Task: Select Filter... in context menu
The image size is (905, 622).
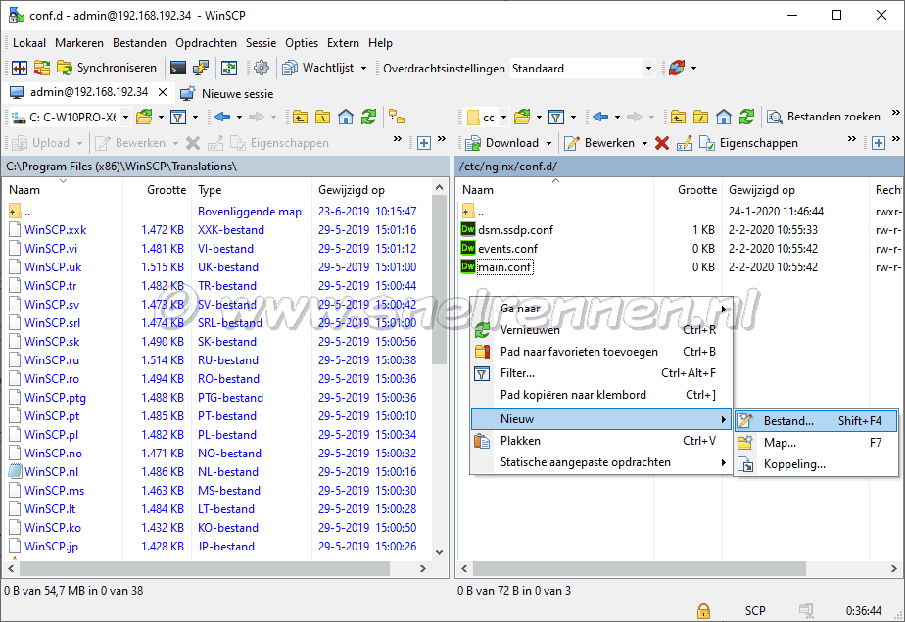Action: 601,373
